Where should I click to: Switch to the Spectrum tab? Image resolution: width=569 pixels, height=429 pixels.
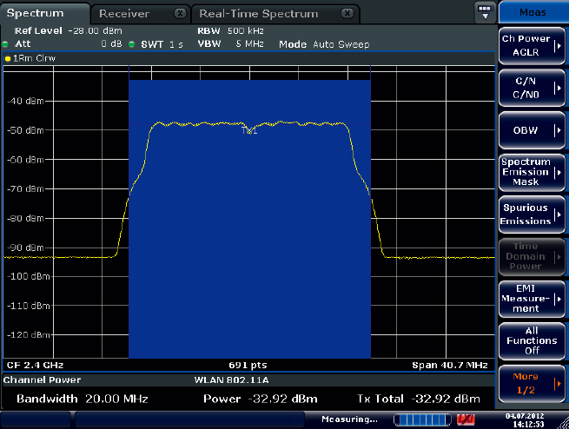click(44, 13)
